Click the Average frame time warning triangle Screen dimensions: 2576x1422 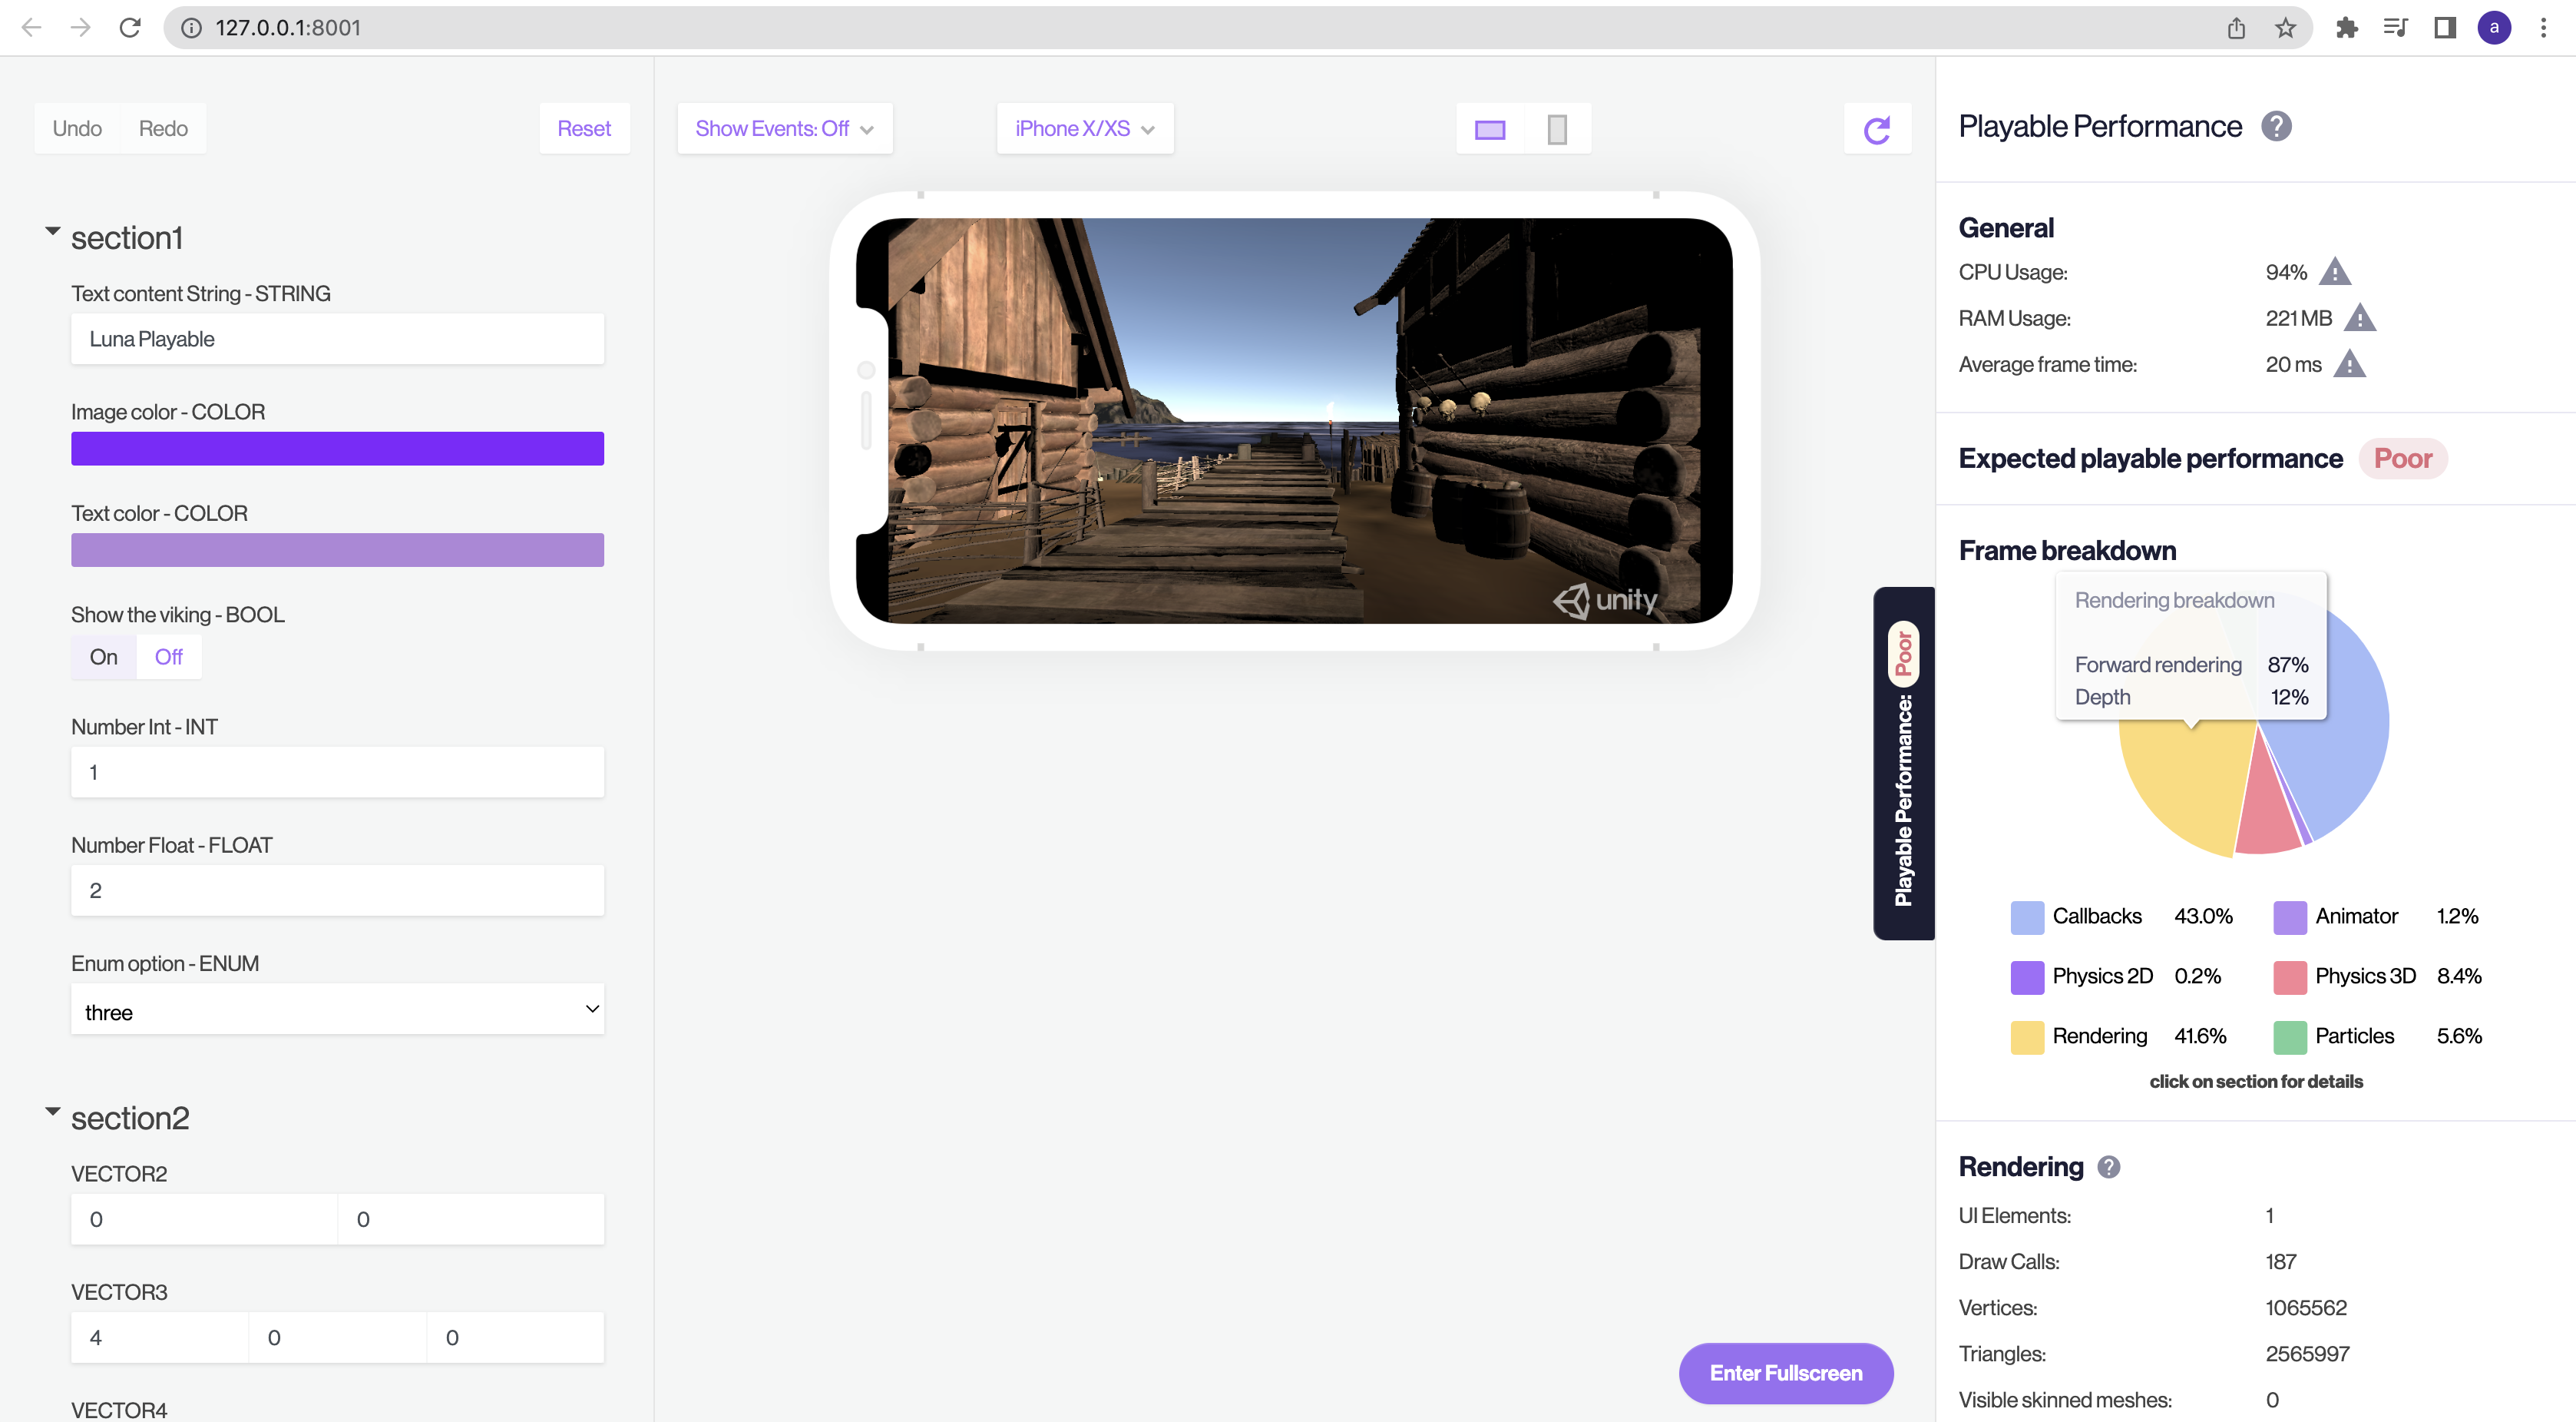(x=2349, y=363)
